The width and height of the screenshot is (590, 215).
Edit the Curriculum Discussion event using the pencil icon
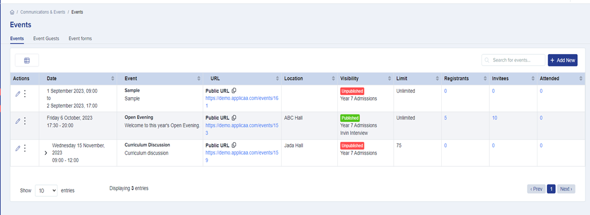click(x=18, y=149)
